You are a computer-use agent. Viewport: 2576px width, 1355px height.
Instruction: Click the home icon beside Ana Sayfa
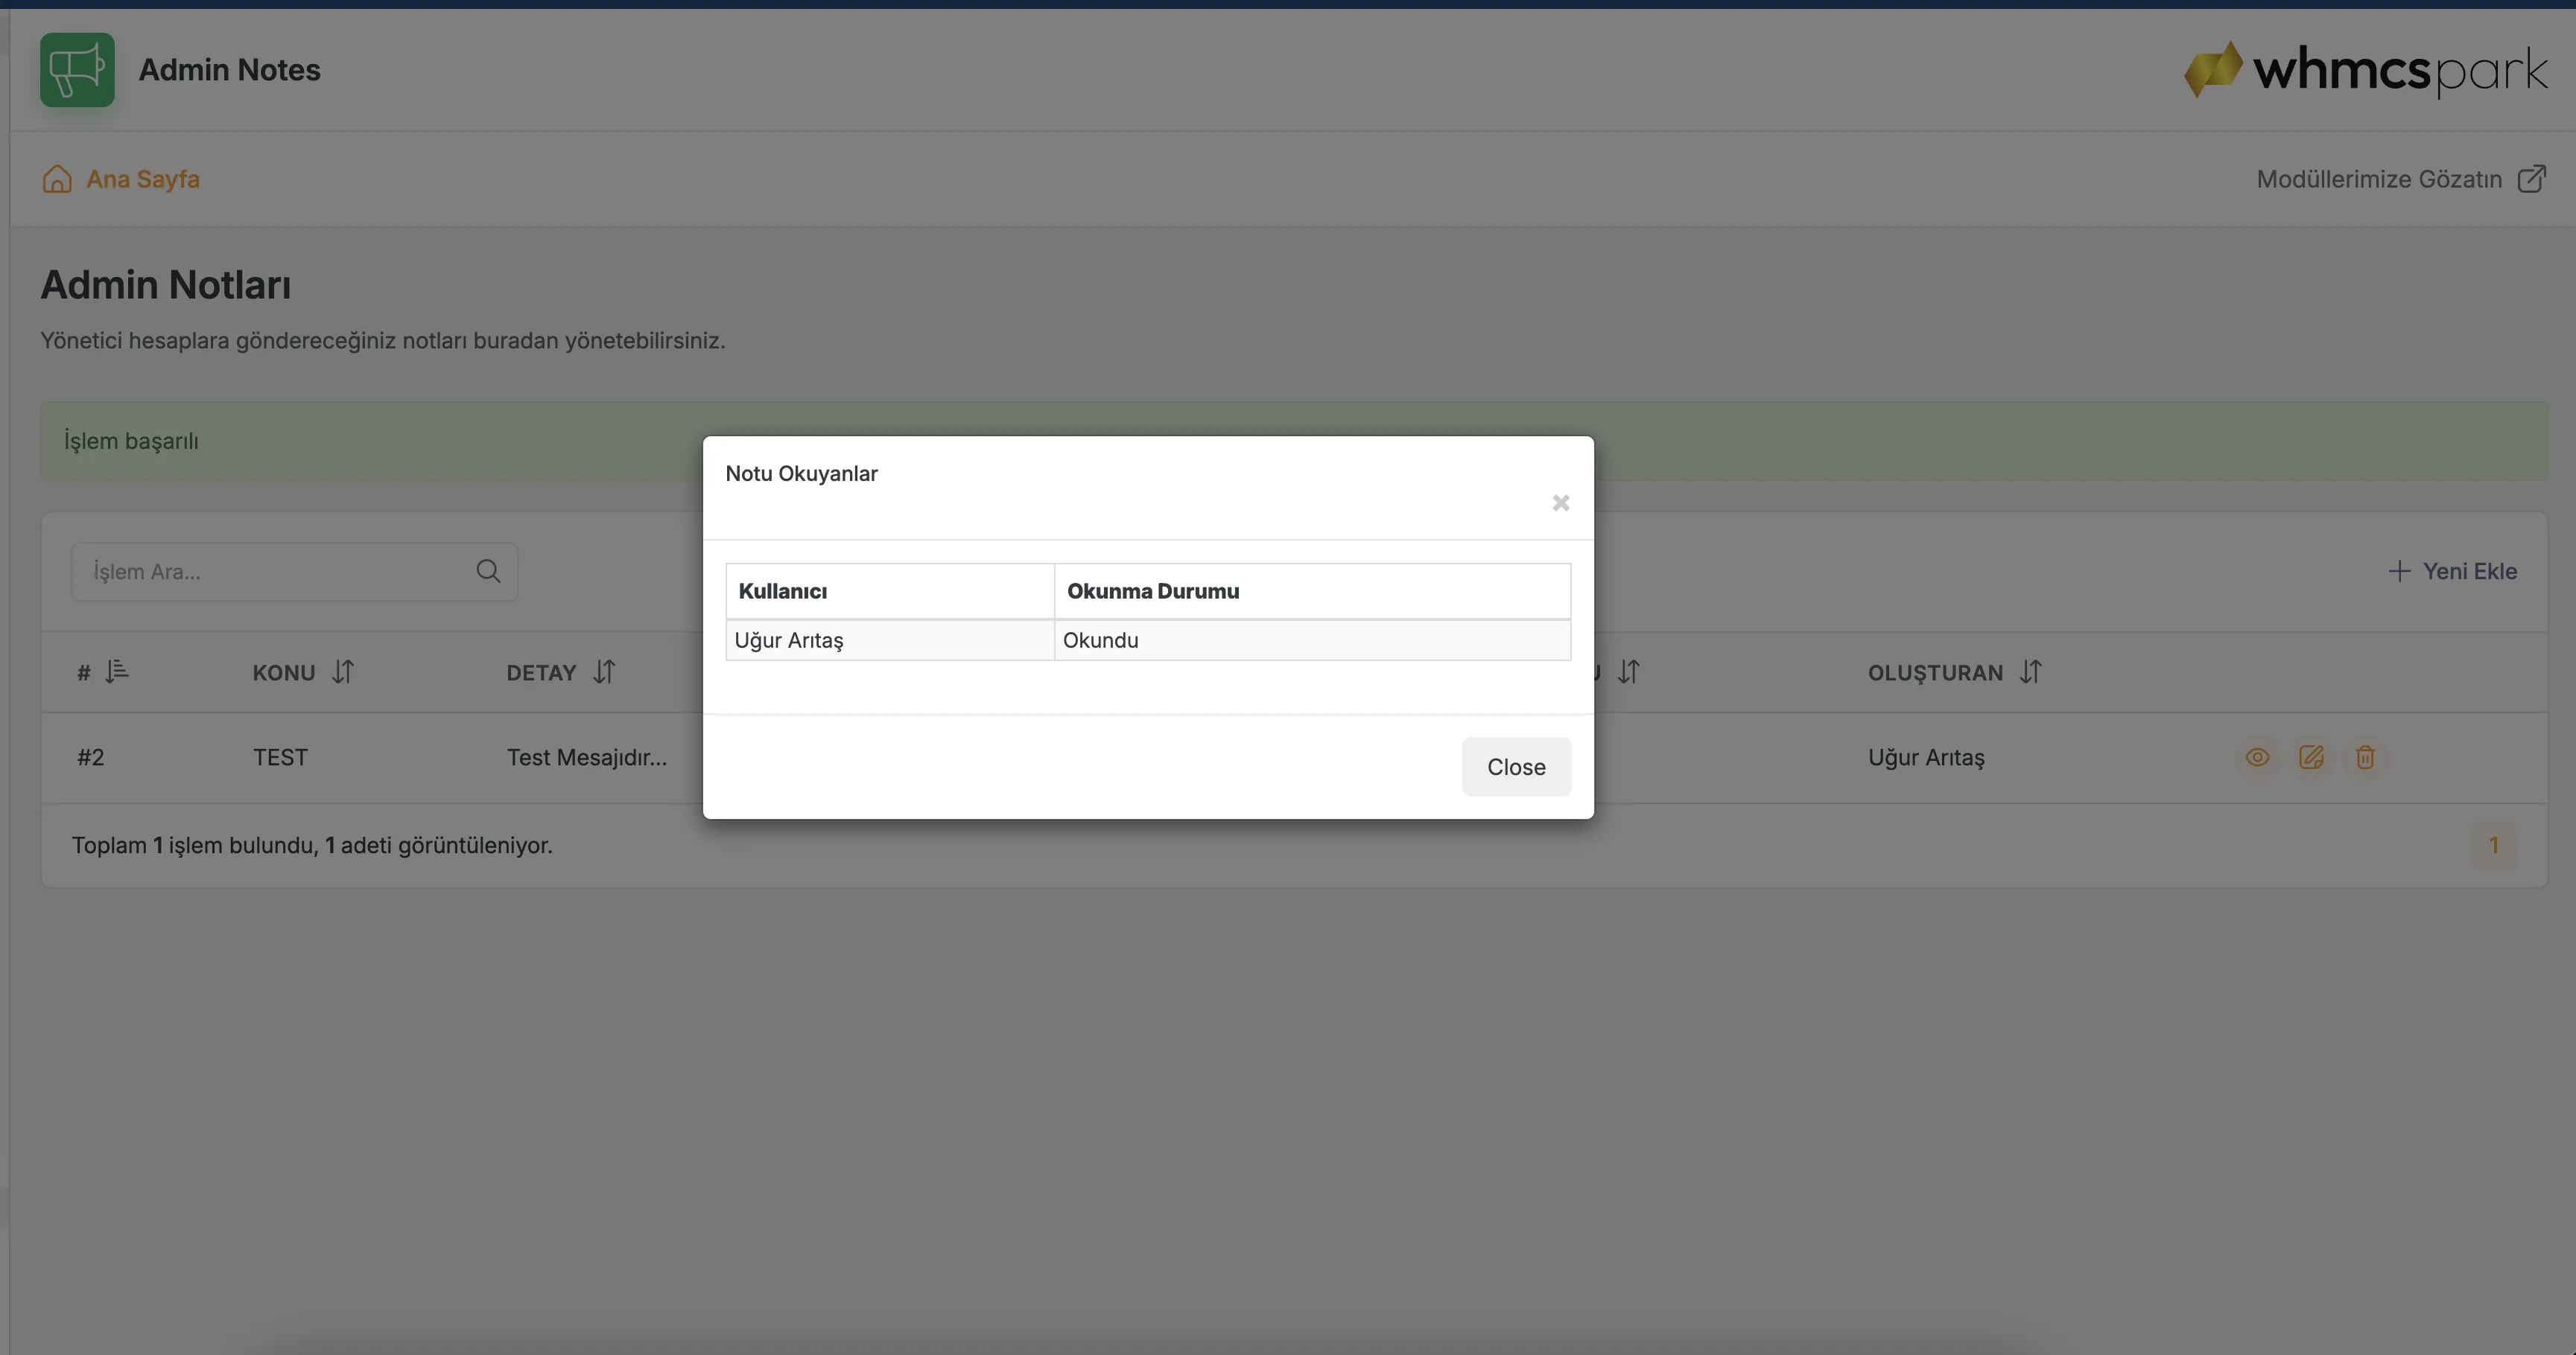57,179
